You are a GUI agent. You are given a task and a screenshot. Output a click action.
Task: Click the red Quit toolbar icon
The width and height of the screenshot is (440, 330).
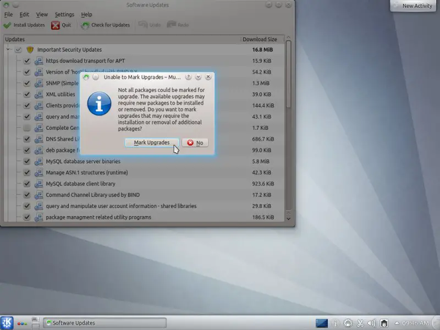pyautogui.click(x=56, y=25)
